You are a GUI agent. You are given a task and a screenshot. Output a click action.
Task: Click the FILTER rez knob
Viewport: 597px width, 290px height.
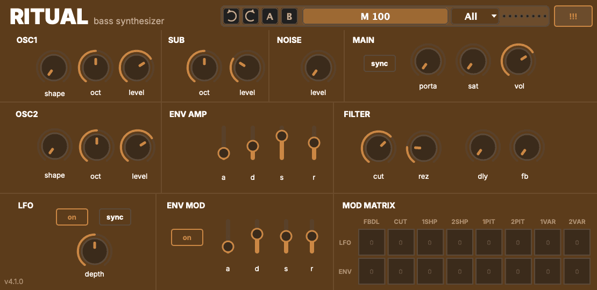coord(424,148)
